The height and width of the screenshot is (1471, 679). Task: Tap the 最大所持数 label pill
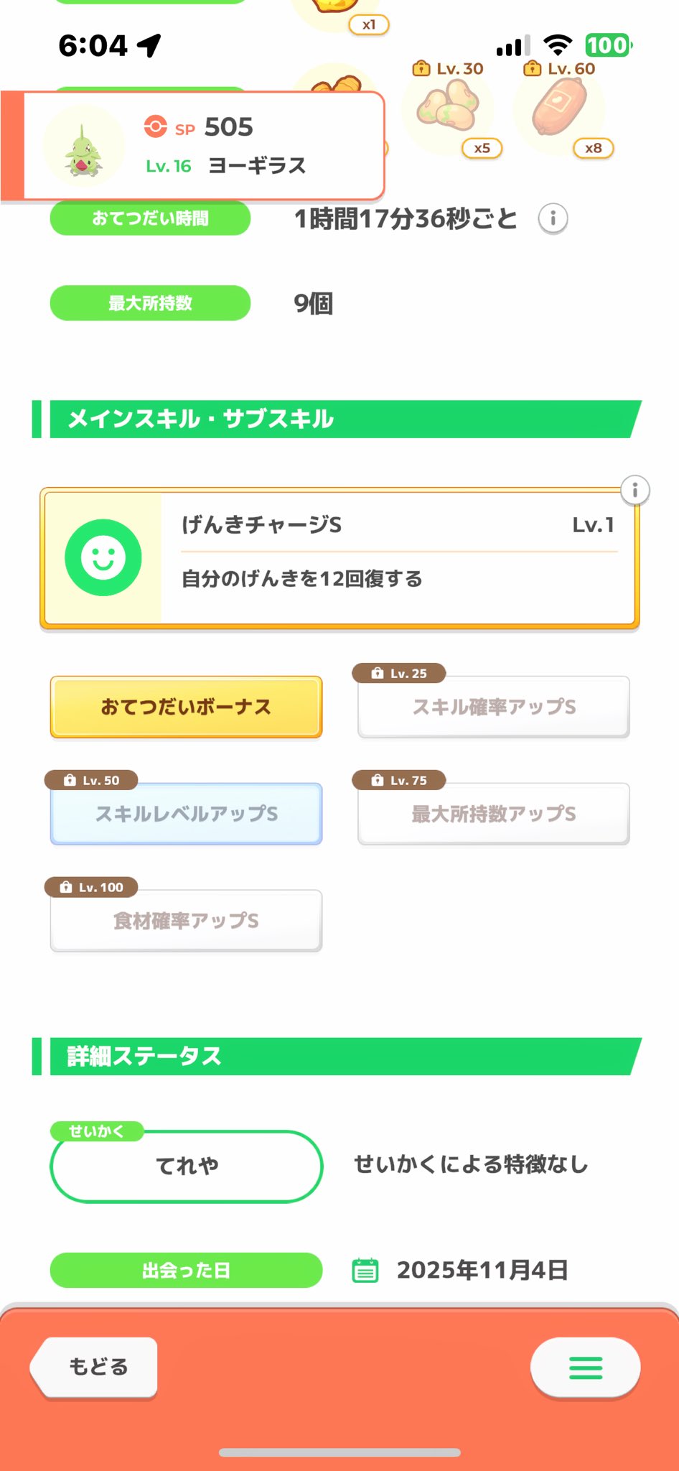click(150, 303)
